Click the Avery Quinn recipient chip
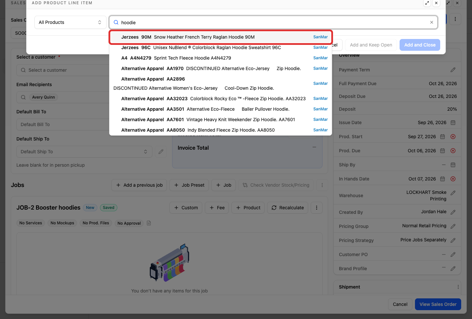The height and width of the screenshot is (319, 472). [44, 97]
